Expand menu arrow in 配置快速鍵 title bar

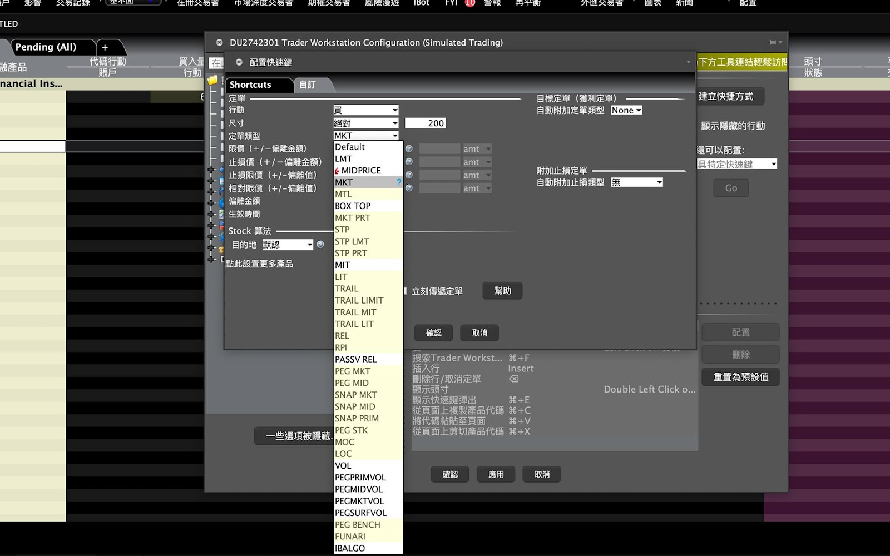pyautogui.click(x=688, y=62)
